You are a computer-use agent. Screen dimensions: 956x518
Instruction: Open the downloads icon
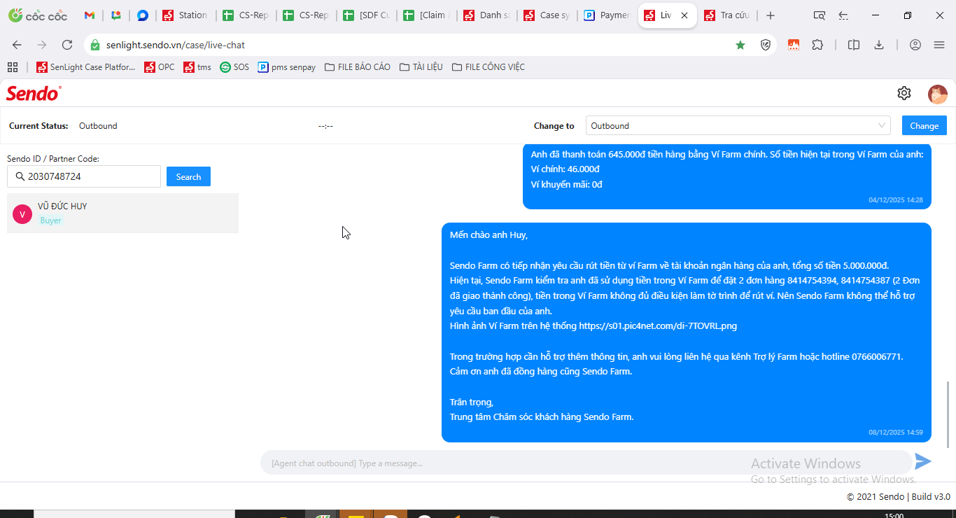[x=879, y=45]
